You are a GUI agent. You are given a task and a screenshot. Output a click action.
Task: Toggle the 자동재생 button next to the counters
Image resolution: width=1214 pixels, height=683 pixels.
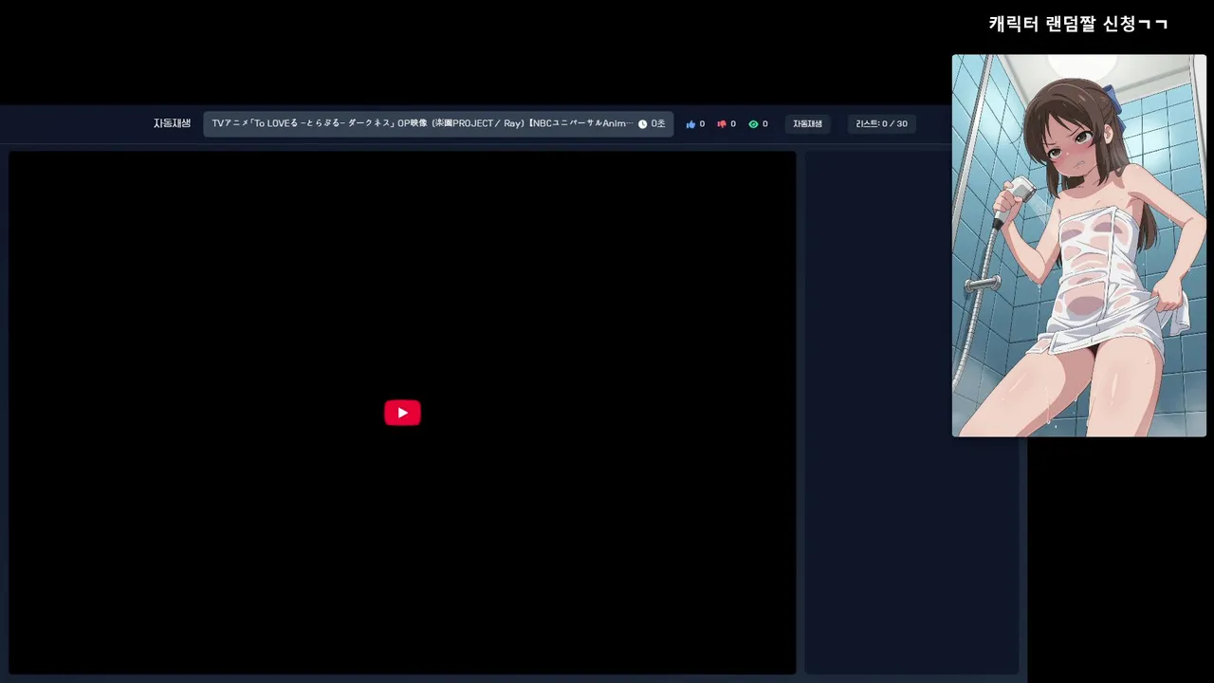tap(807, 124)
